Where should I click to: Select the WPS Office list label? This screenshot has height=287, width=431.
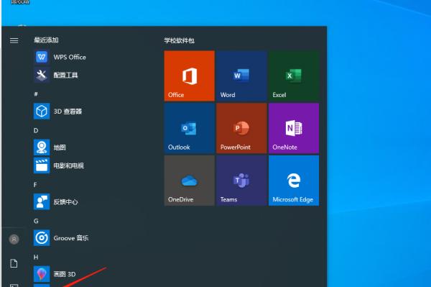point(70,58)
